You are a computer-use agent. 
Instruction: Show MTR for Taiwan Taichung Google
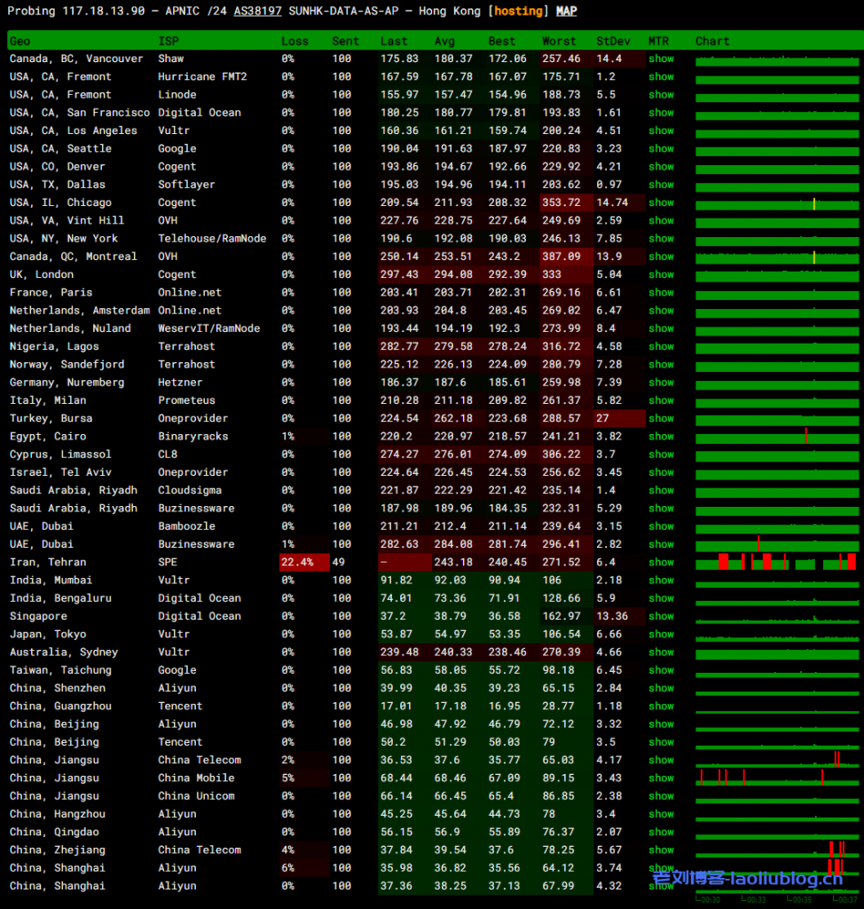(661, 669)
